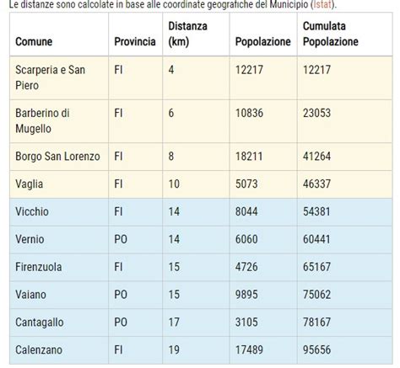This screenshot has width=400, height=368.
Task: Click the Provincia column header
Action: pyautogui.click(x=135, y=41)
